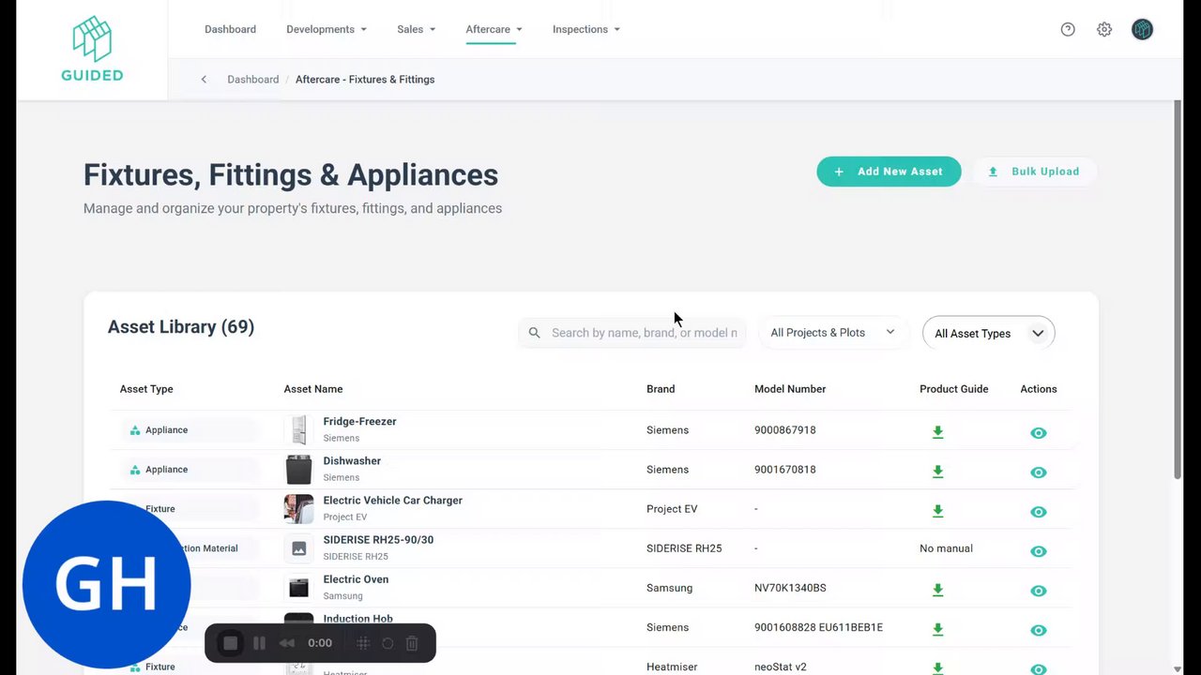
Task: View the Dishwasher asset details
Action: (x=1038, y=472)
